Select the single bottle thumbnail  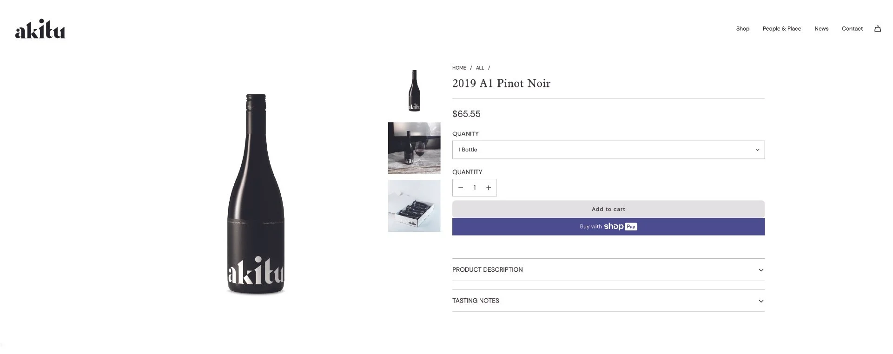(414, 91)
